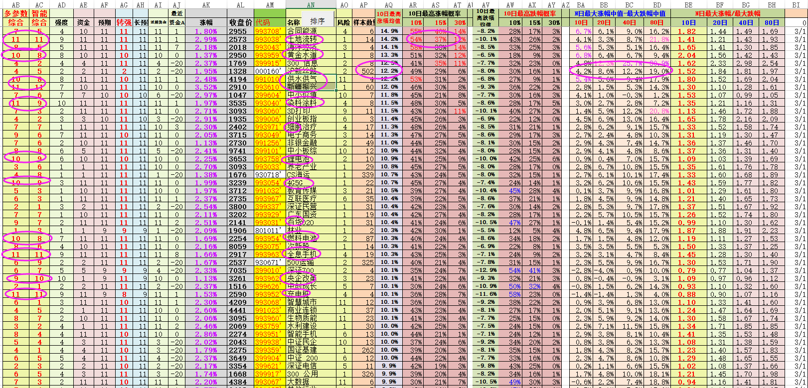Click the 10日 header under column BA
The height and width of the screenshot is (388, 808).
click(x=581, y=22)
